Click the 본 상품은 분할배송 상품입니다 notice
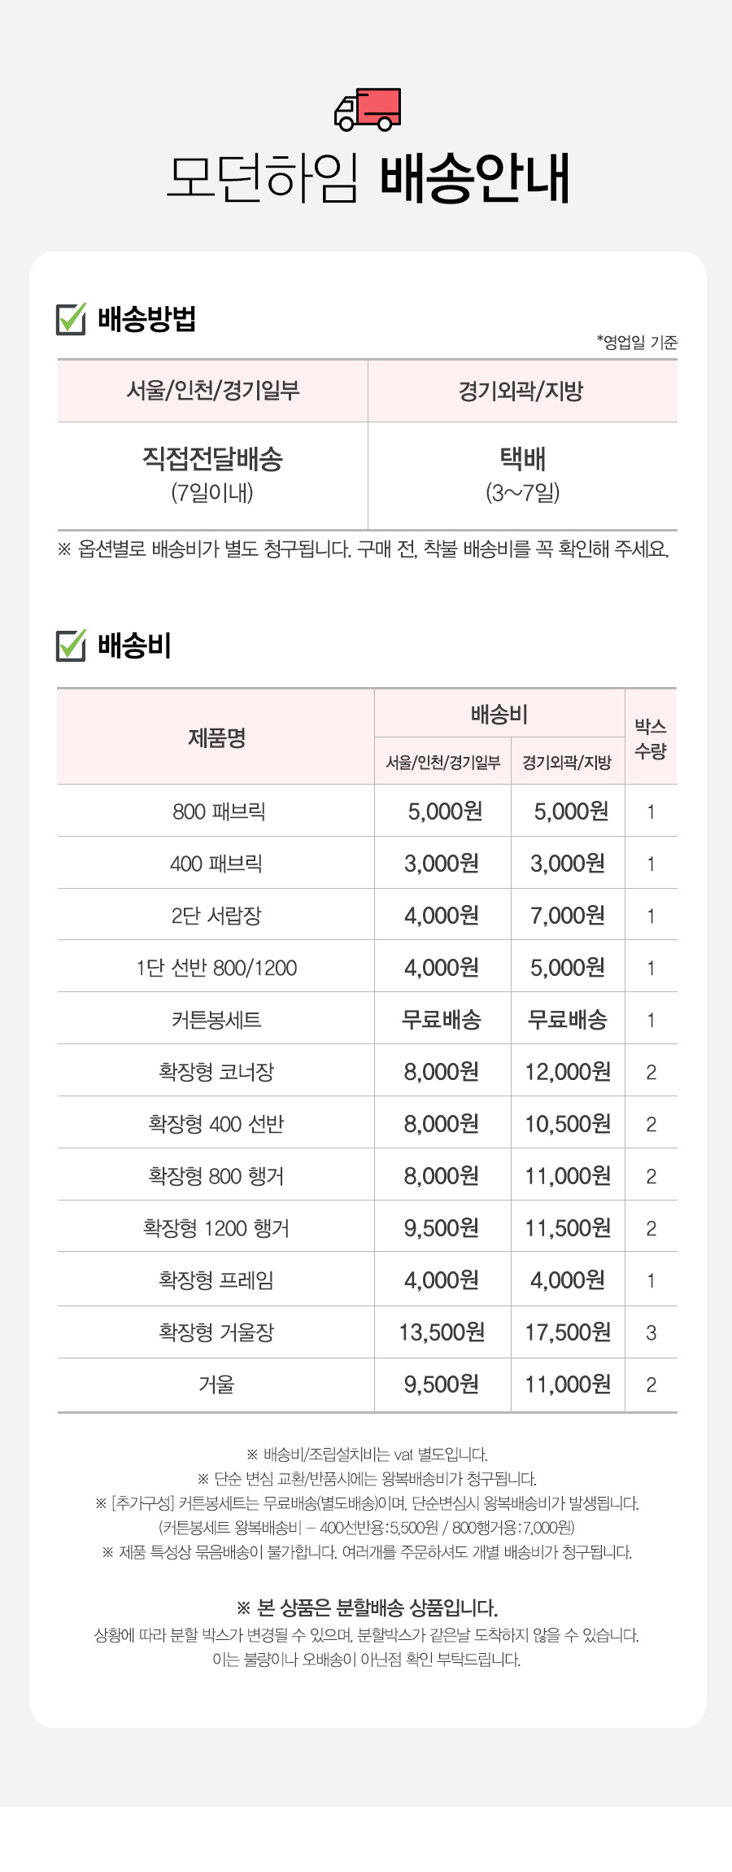Screen dimensions: 732x1872 click(x=368, y=1607)
